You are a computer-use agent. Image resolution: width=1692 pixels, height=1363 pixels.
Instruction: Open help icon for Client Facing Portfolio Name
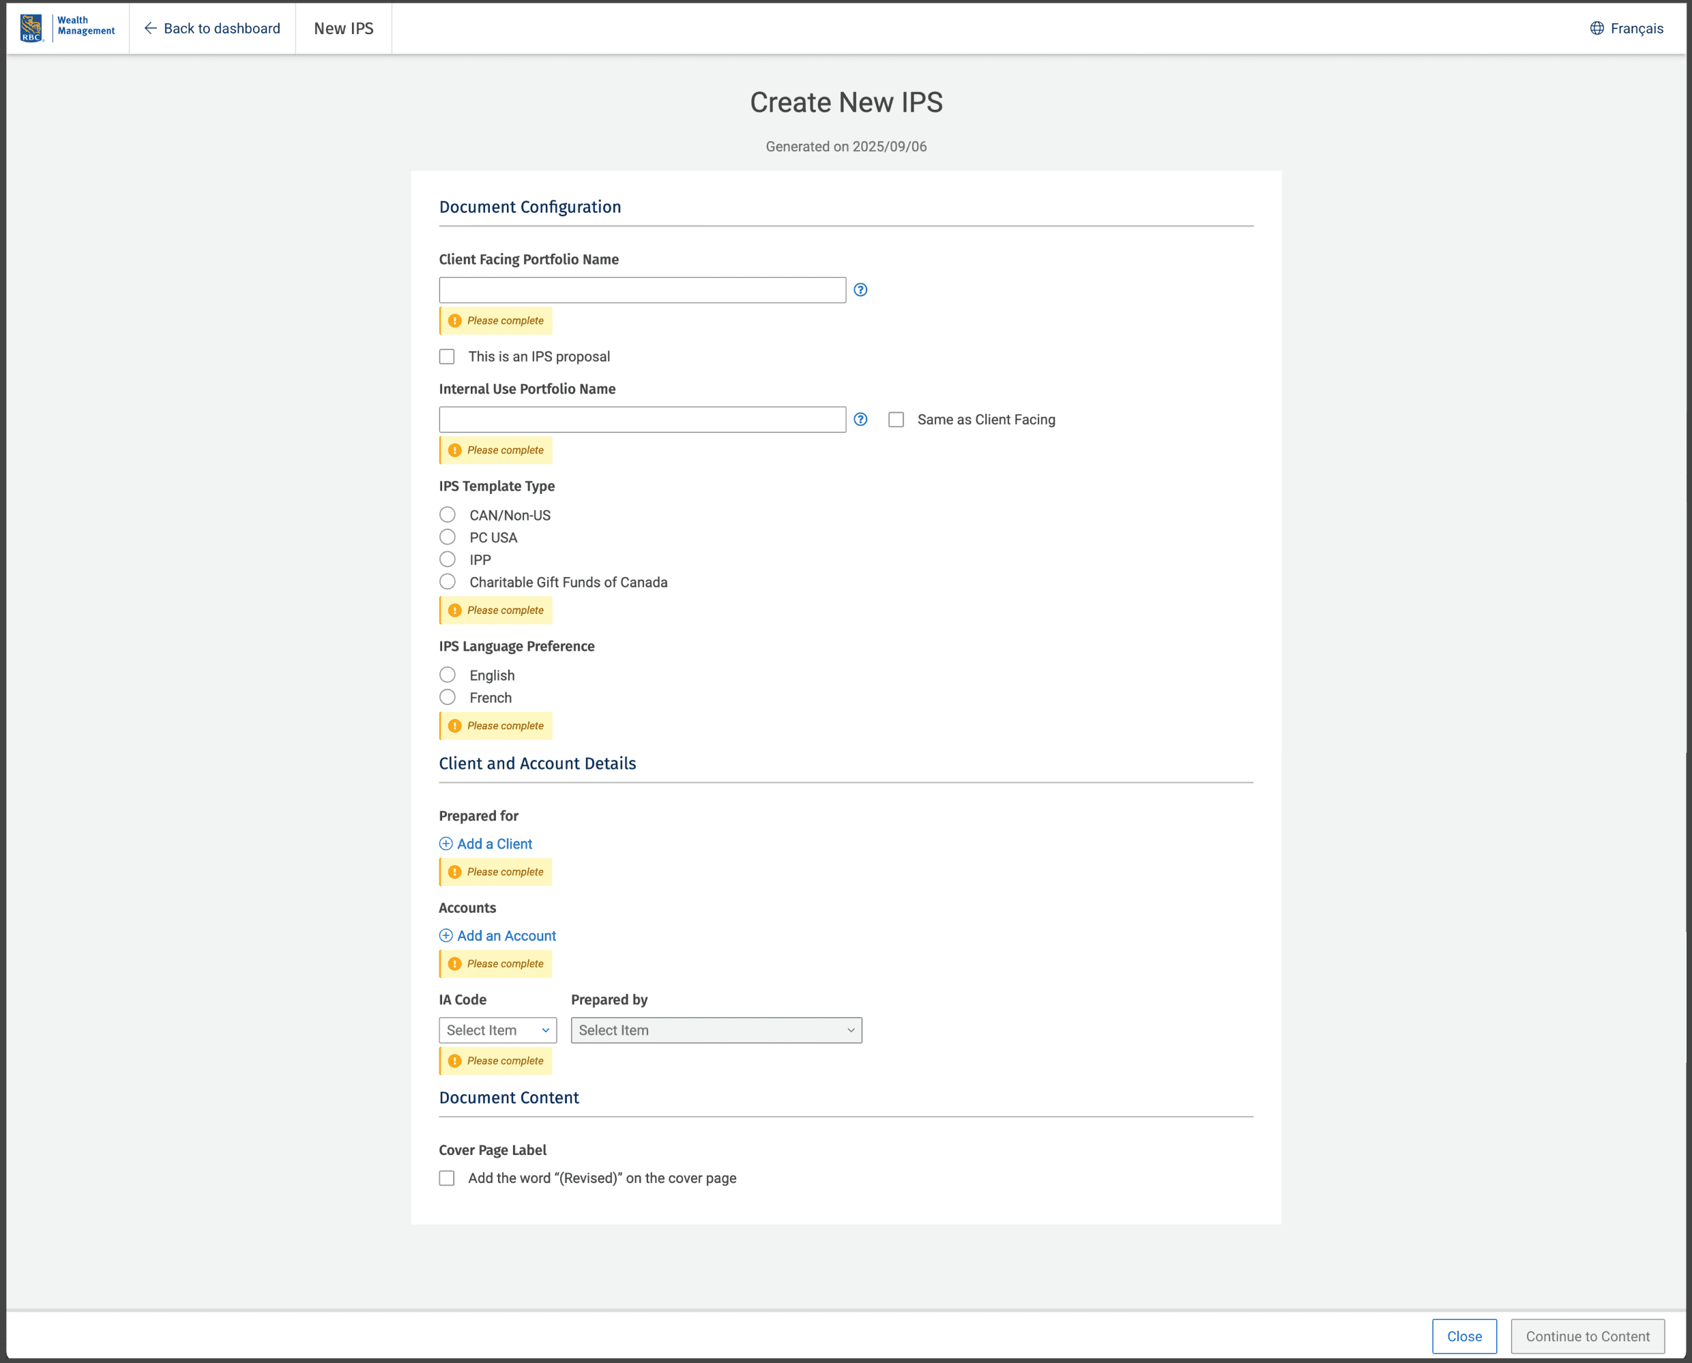pos(860,290)
